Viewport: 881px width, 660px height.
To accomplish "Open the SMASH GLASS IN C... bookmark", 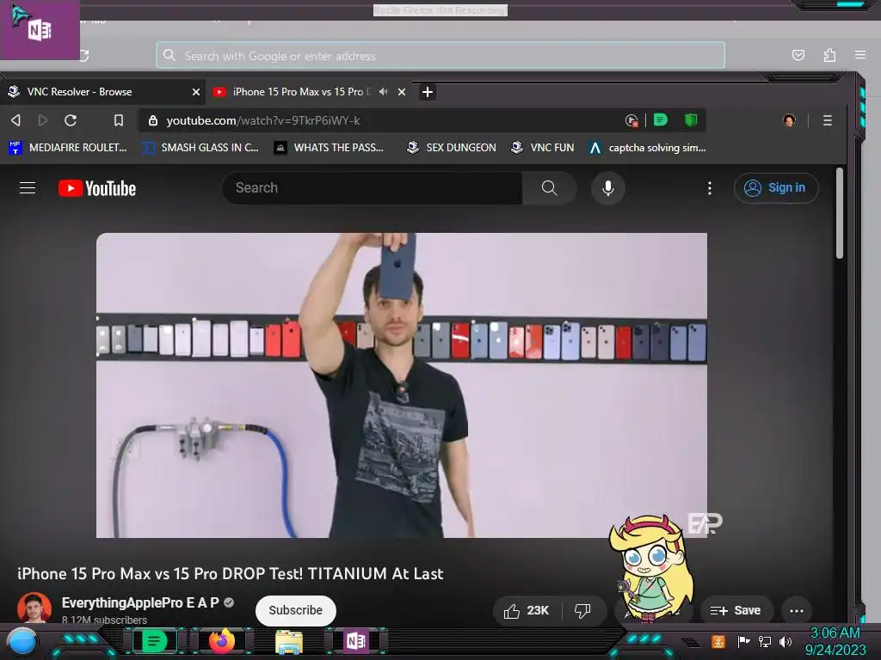I will coord(200,148).
